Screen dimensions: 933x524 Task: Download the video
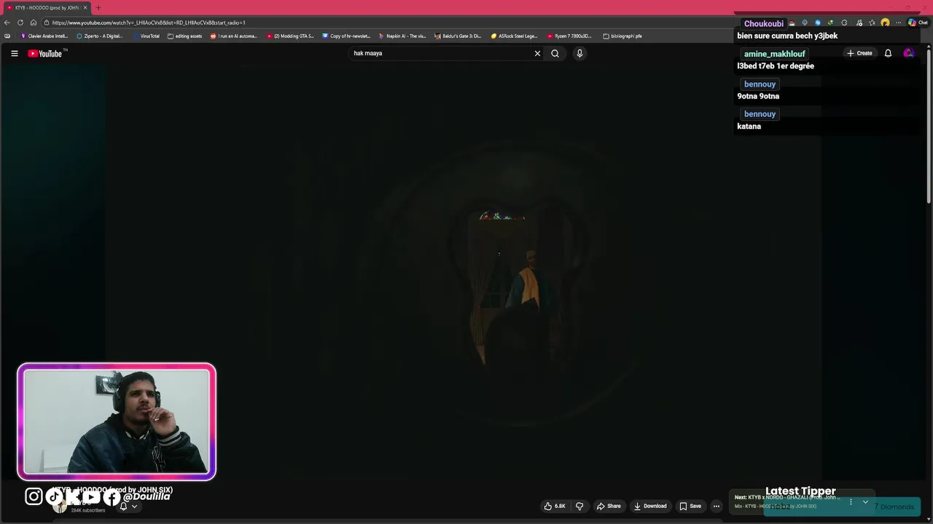[x=650, y=506]
